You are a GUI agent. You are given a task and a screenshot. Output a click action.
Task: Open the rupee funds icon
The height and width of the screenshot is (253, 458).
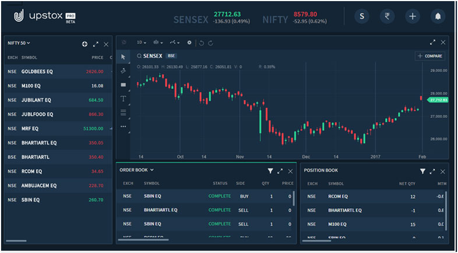point(387,16)
